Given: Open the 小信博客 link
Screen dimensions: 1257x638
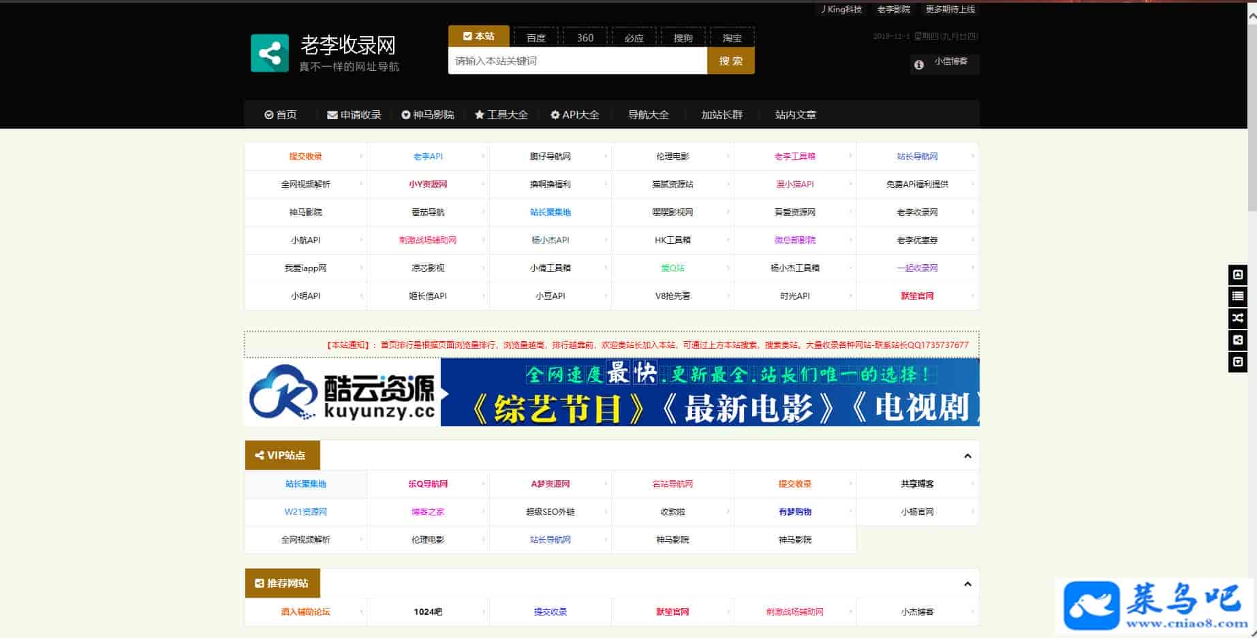Looking at the screenshot, I should coord(951,61).
